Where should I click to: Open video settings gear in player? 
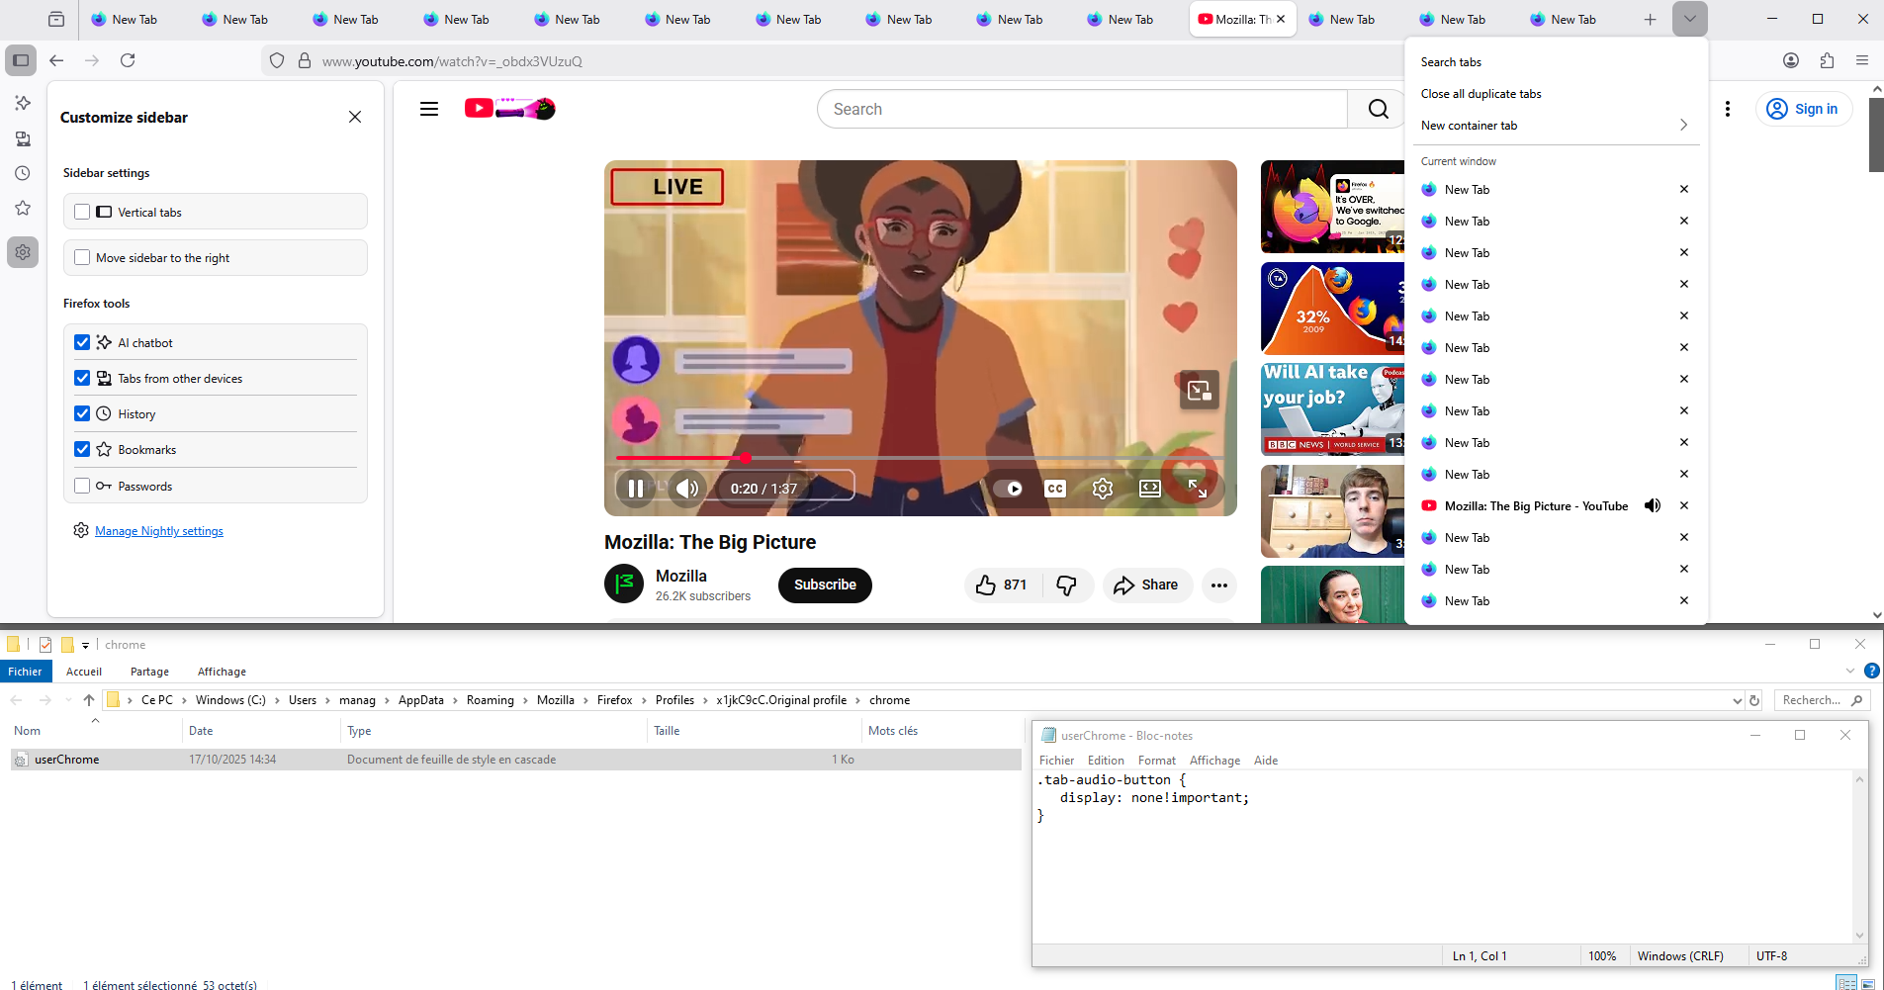[1103, 489]
